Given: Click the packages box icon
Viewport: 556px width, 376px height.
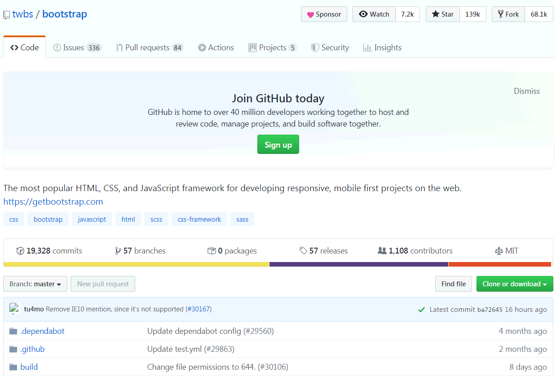Looking at the screenshot, I should tap(212, 251).
